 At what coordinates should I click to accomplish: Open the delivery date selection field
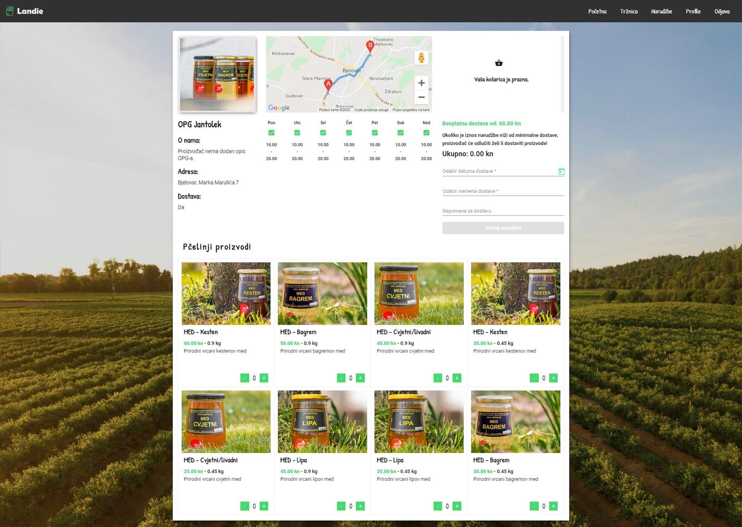click(499, 171)
